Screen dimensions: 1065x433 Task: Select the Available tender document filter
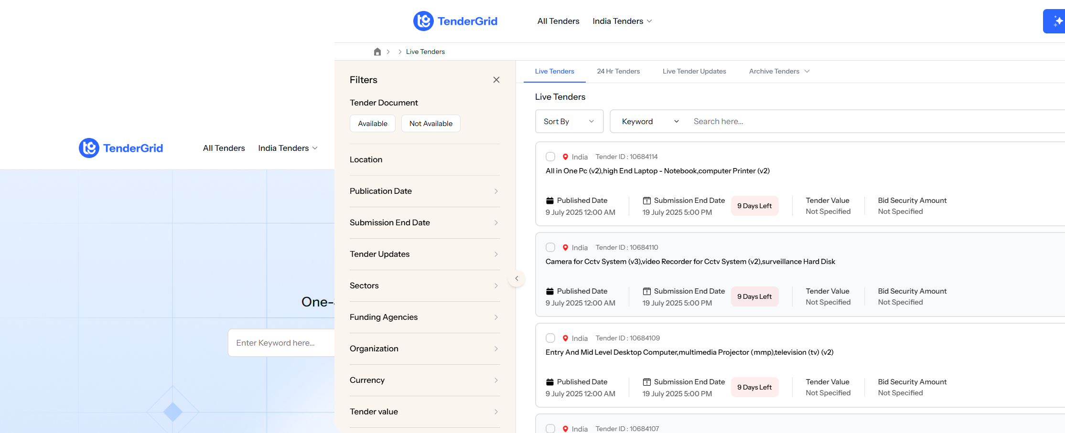(372, 123)
